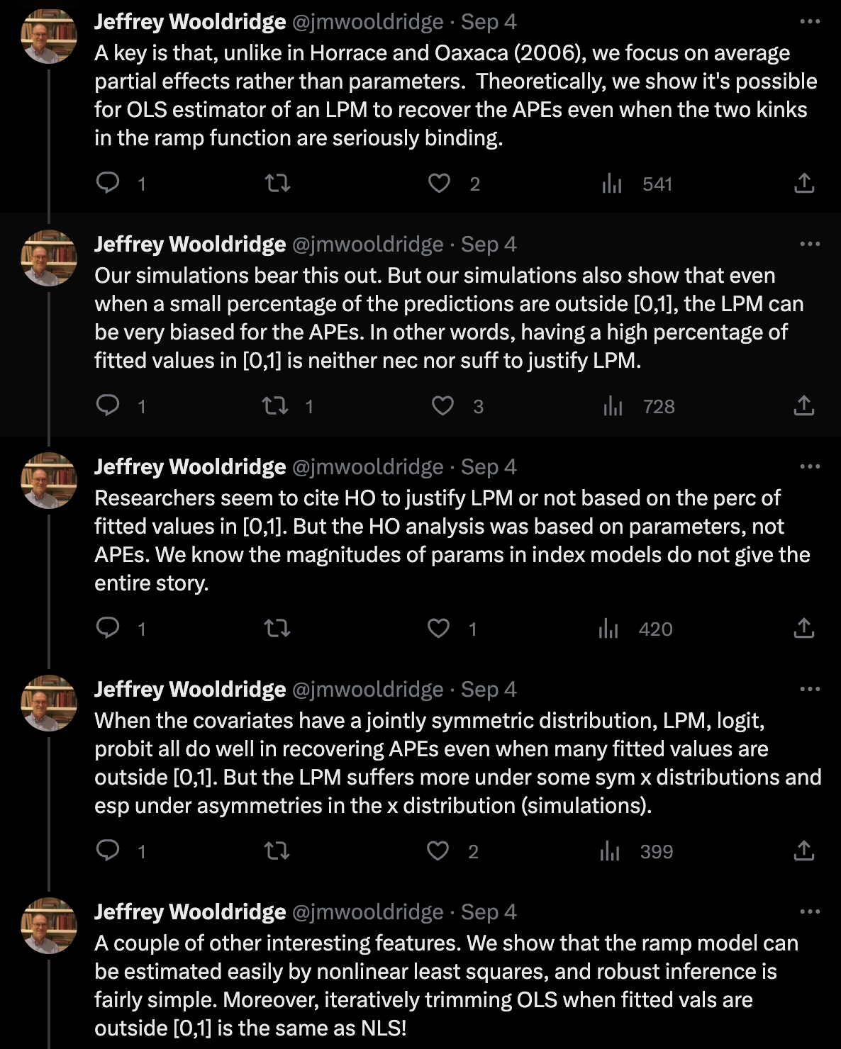
Task: Share the tweet about ramp function kinks
Action: click(x=803, y=184)
